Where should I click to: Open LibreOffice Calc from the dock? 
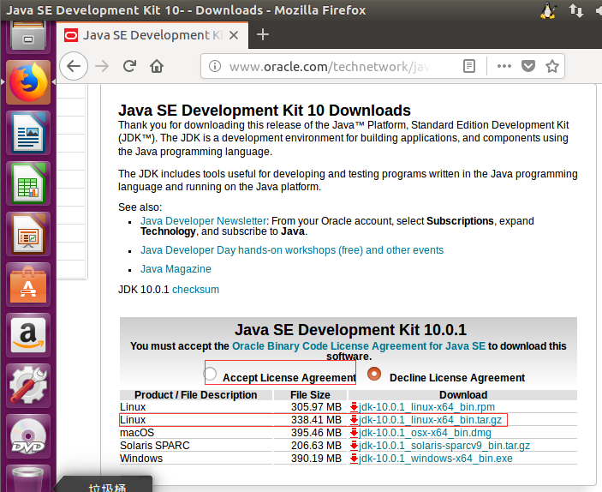point(28,183)
